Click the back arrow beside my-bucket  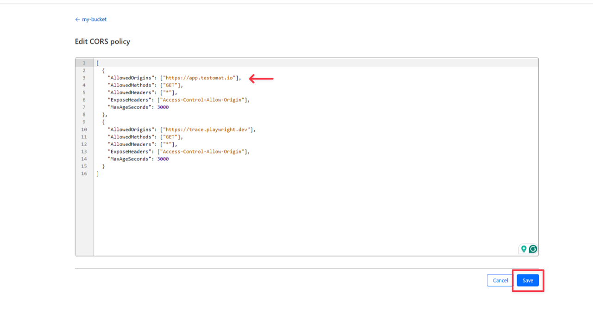(77, 19)
